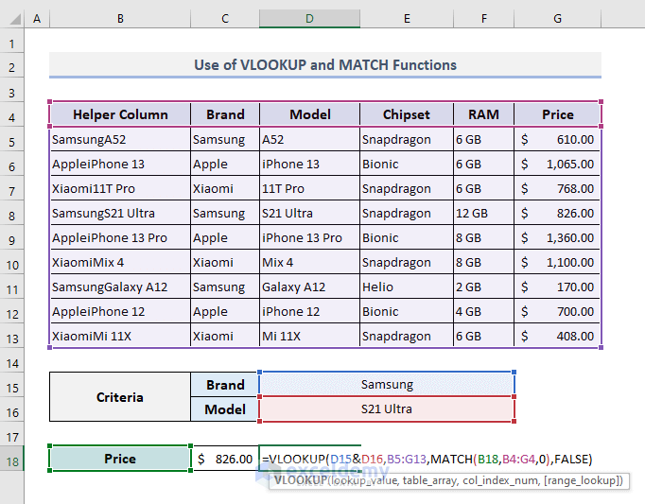Image resolution: width=645 pixels, height=504 pixels.
Task: Select price cell '768.00'
Action: point(557,188)
